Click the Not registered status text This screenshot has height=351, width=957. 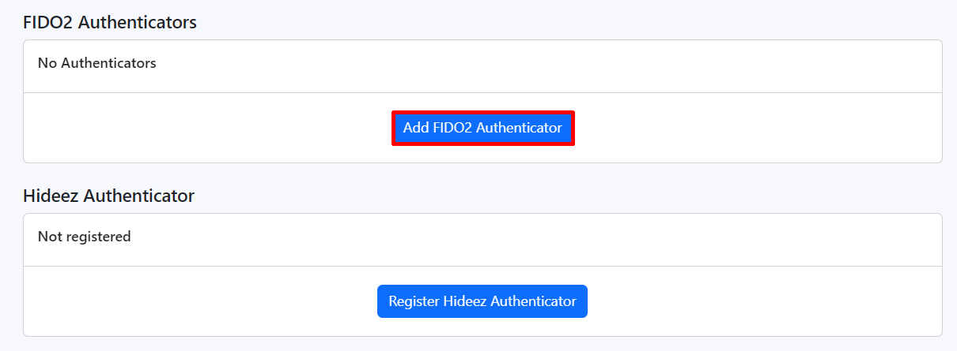point(84,237)
